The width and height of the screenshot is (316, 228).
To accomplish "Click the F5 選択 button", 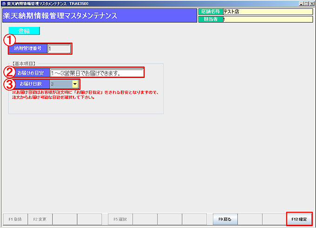I will 120,219.
